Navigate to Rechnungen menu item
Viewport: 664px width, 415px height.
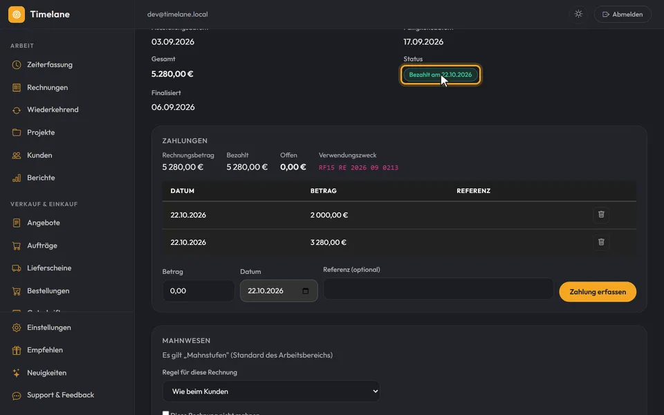coord(48,88)
